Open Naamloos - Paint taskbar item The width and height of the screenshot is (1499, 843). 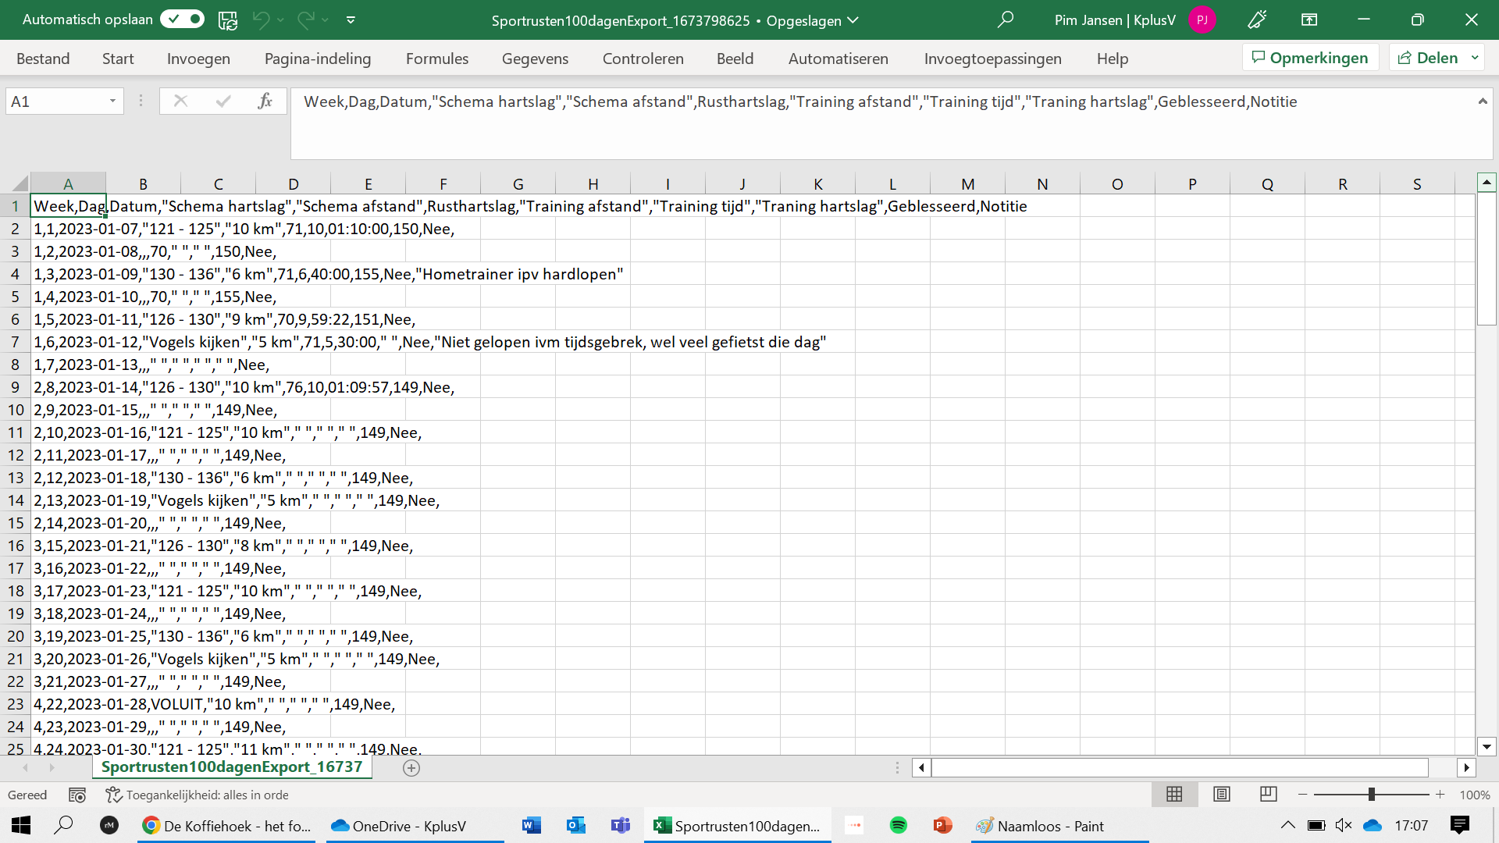1059,826
